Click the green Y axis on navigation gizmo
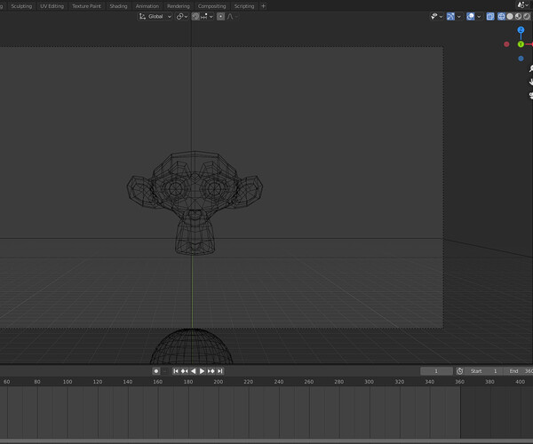The width and height of the screenshot is (533, 444). (521, 44)
